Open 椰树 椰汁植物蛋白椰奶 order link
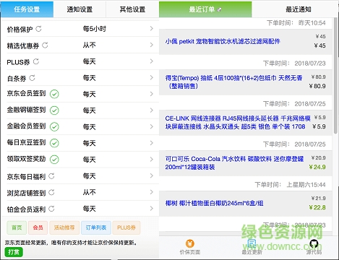 click(x=214, y=203)
